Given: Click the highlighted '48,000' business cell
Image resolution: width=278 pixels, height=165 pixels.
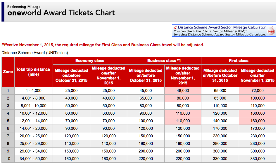Looking at the screenshot, I should tap(183, 91).
